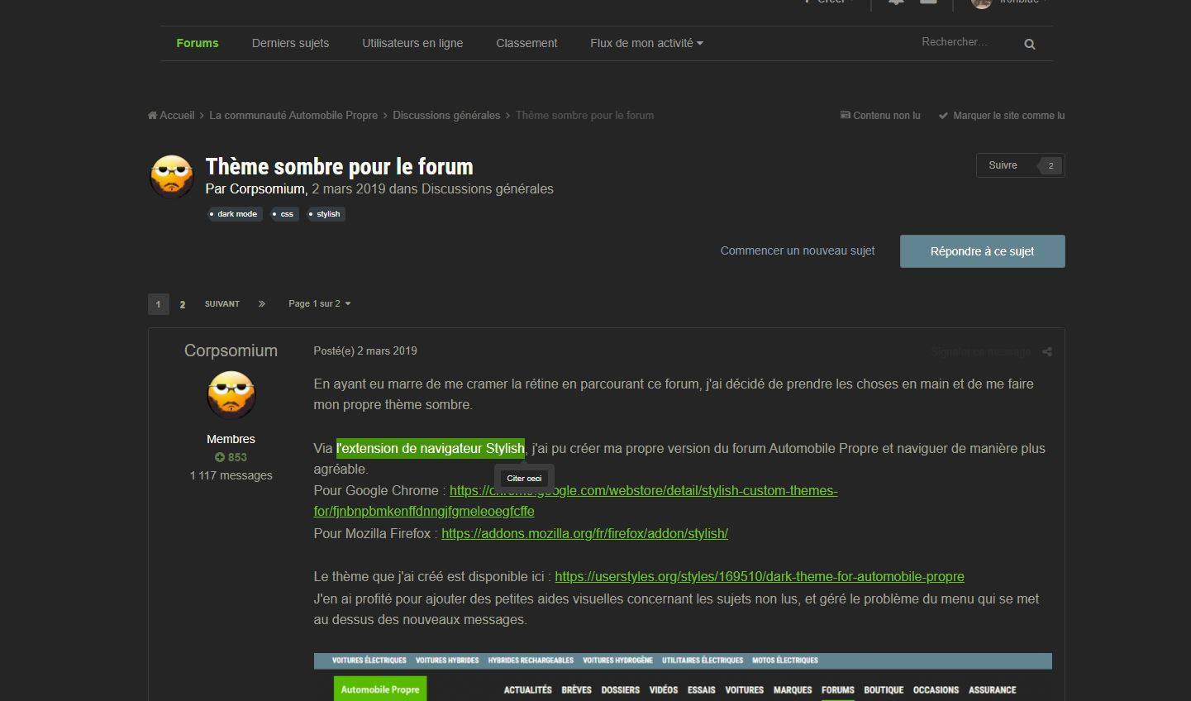Go to Derniers sujets

[x=290, y=43]
